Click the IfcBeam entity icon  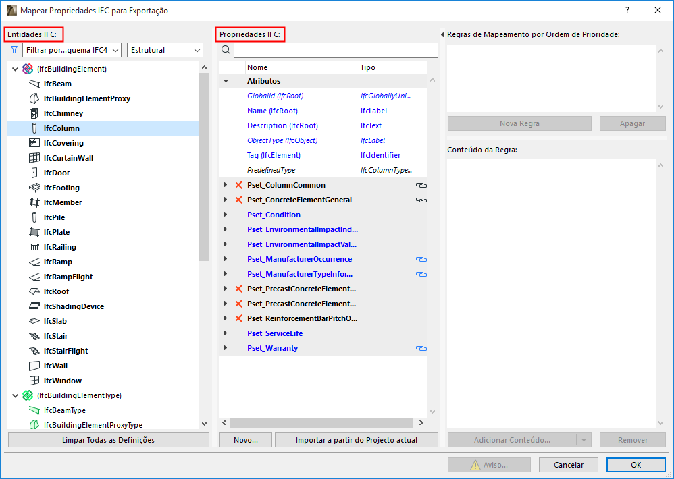click(x=34, y=84)
